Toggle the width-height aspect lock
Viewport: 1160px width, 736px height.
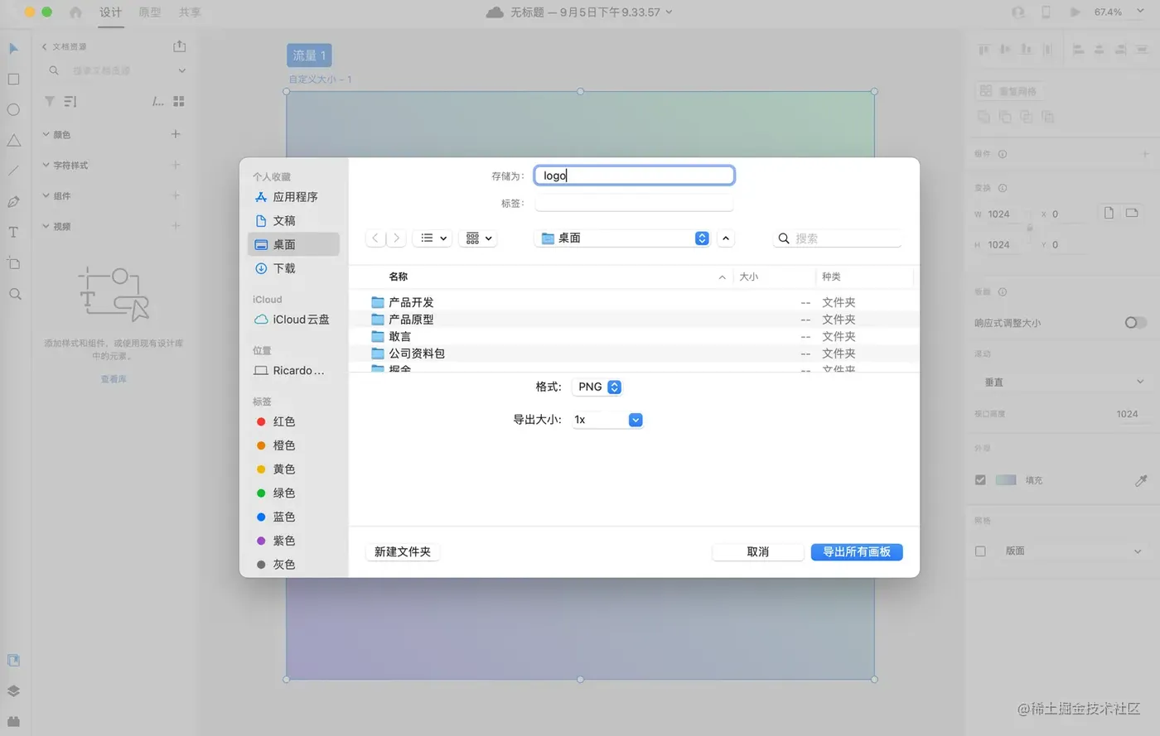point(1030,228)
